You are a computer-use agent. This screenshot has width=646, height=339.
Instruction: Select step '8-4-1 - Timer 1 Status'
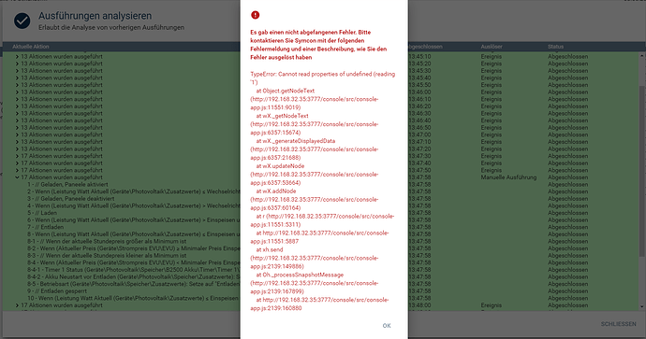click(x=134, y=270)
